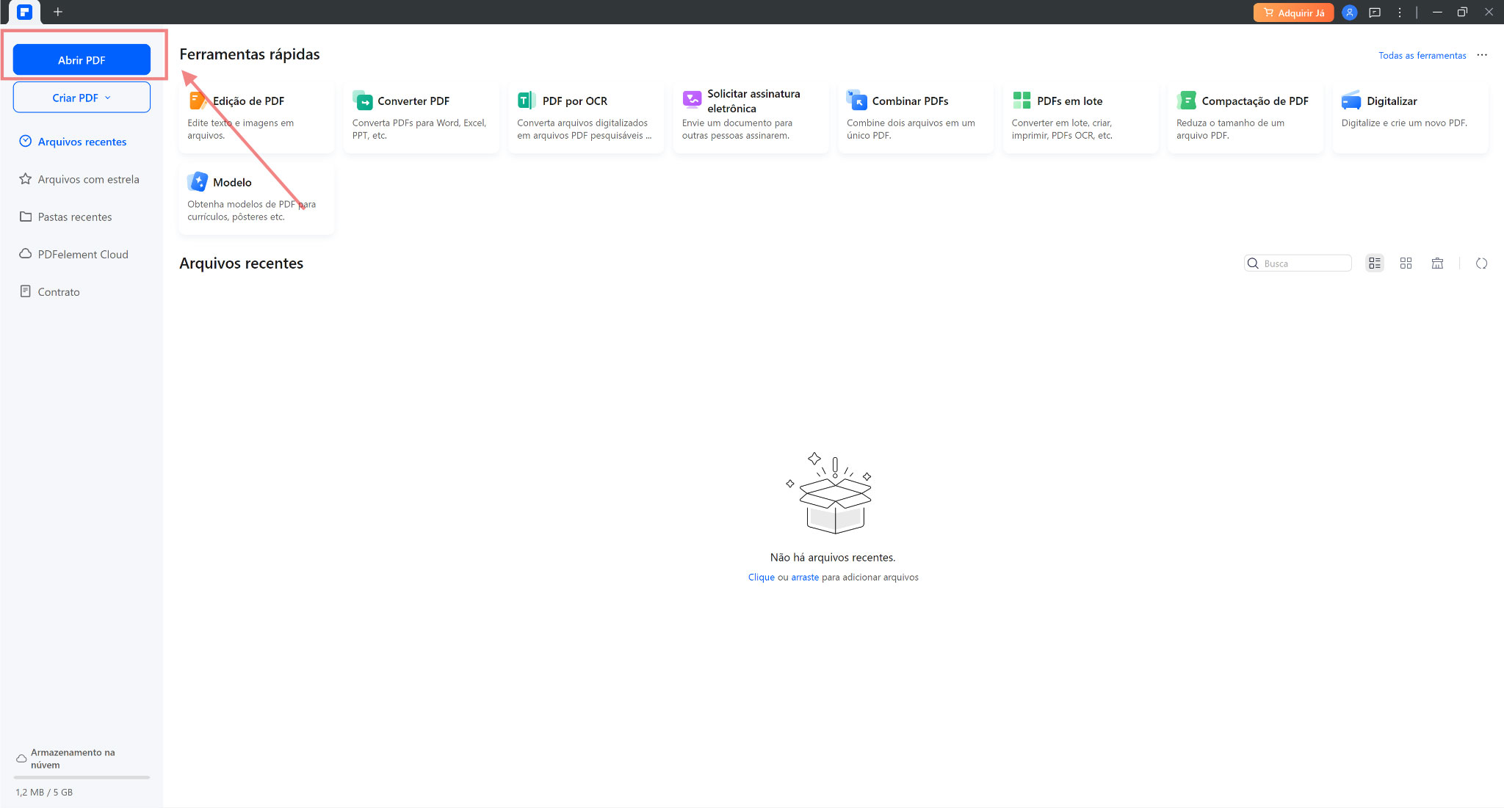The height and width of the screenshot is (808, 1504).
Task: Switch to Arquivos com estrela
Action: pos(88,179)
